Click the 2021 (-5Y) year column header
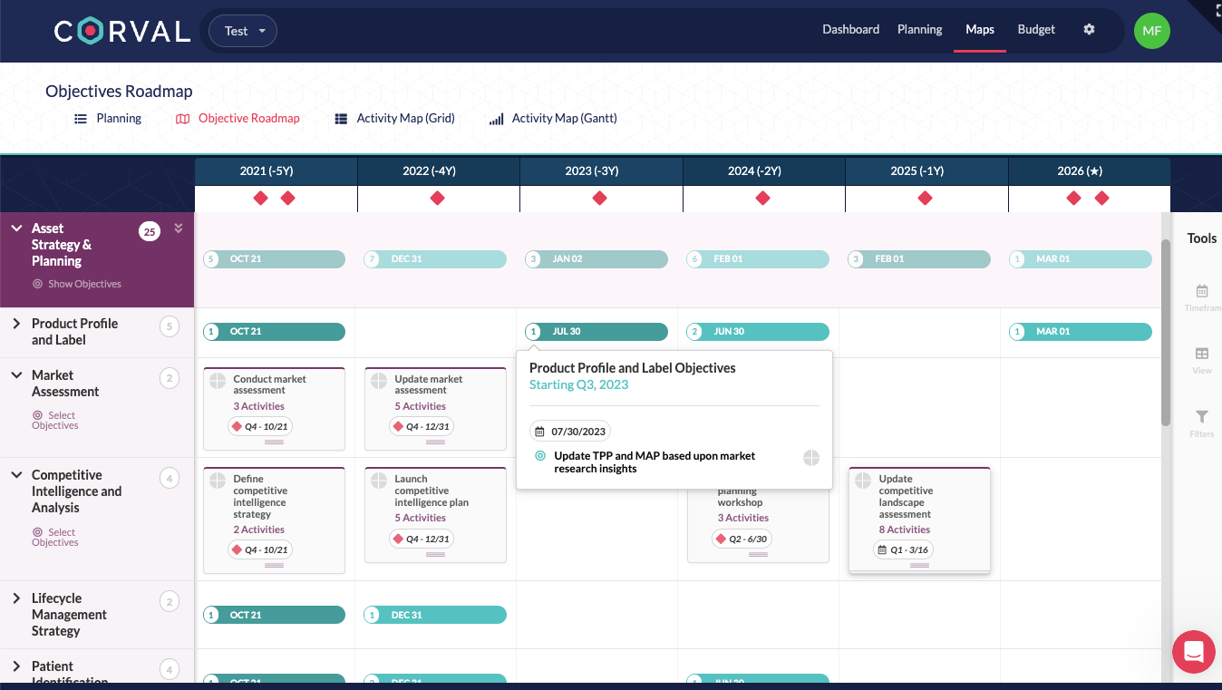This screenshot has width=1222, height=690. (276, 171)
